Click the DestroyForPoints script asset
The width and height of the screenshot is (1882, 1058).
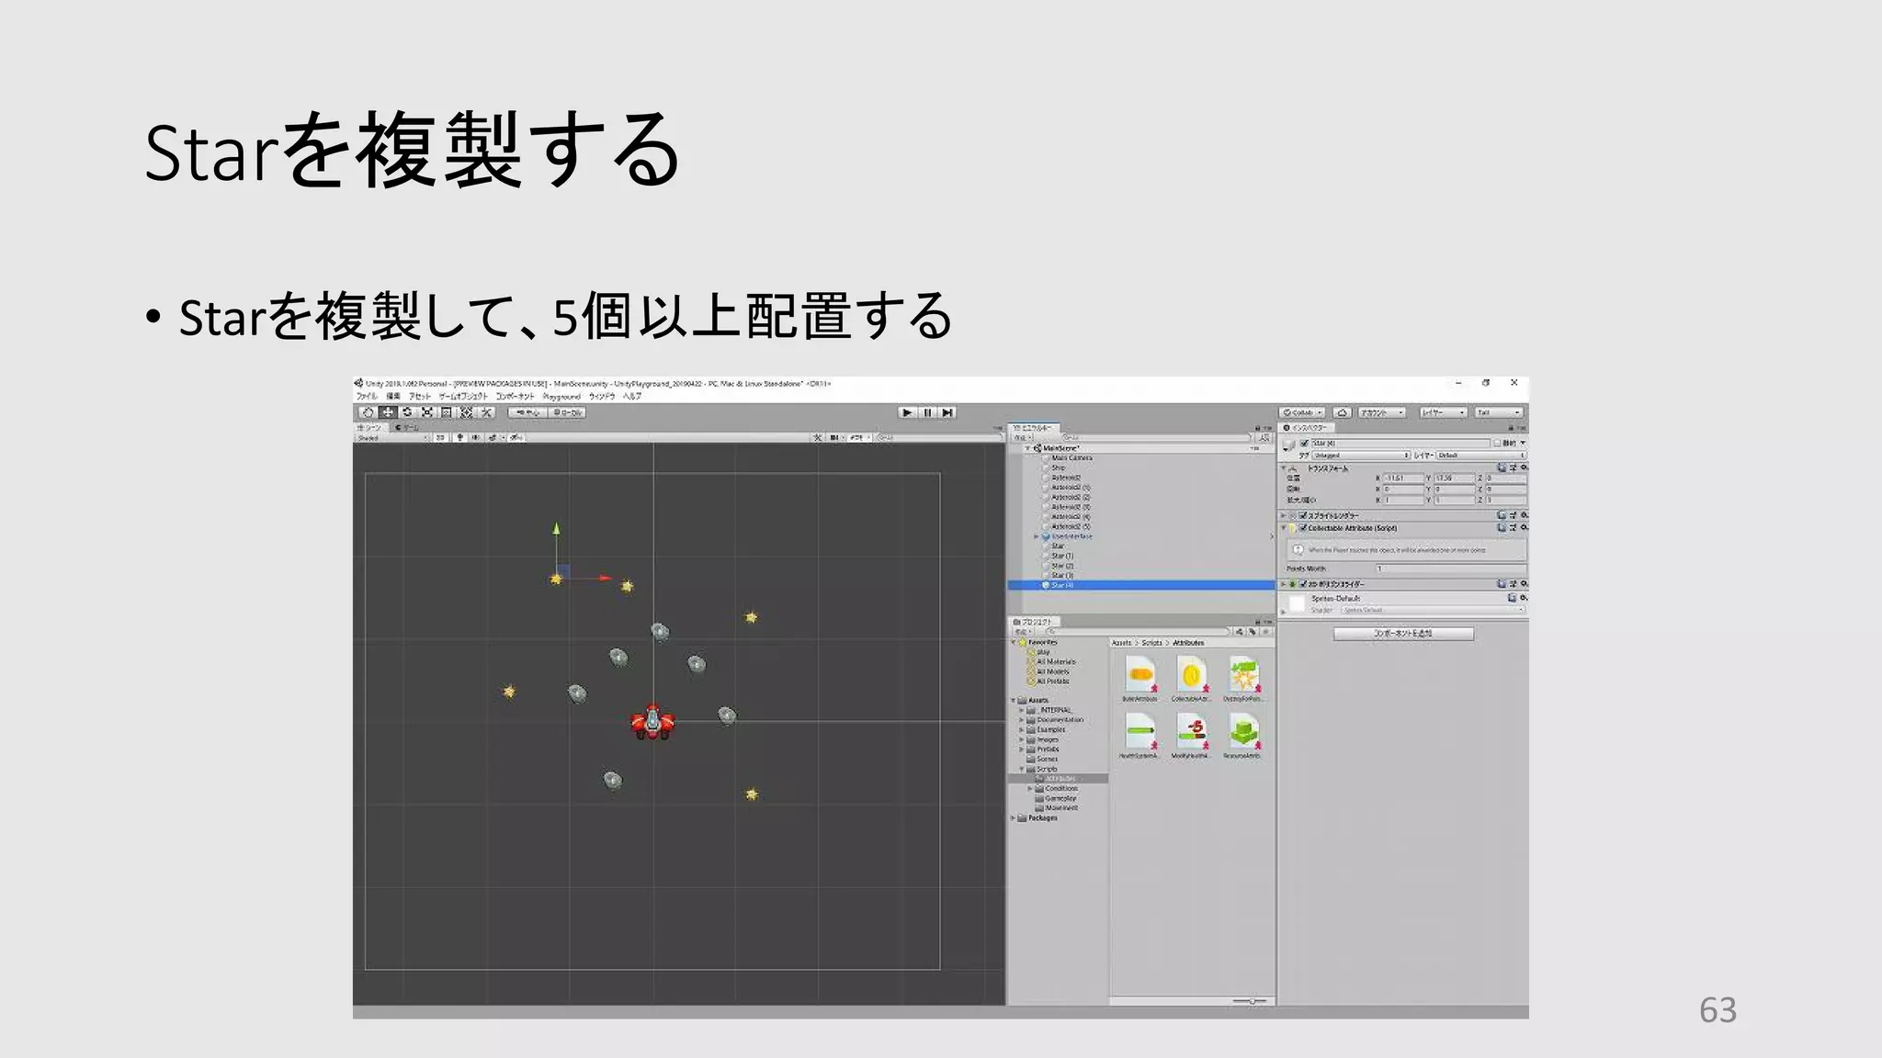click(1244, 680)
